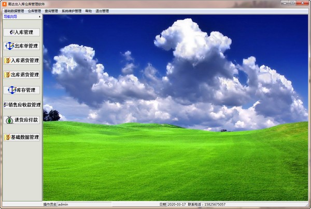Collapse the 导航向导 panel arrow
This screenshot has width=311, height=209.
click(x=40, y=17)
